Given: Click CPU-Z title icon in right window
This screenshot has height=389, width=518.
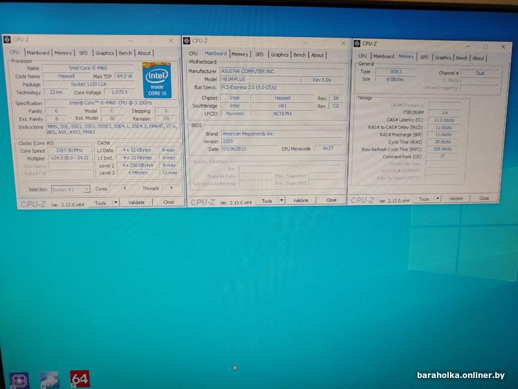Looking at the screenshot, I should click(x=357, y=43).
